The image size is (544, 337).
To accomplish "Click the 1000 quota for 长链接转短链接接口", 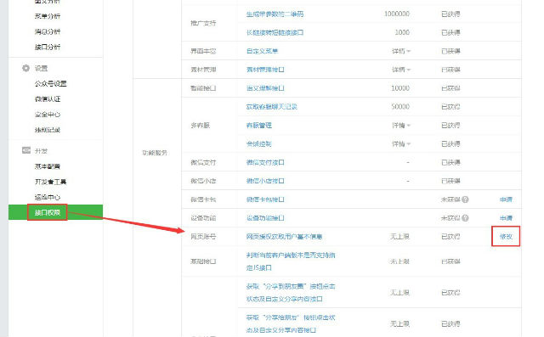I will pos(402,32).
